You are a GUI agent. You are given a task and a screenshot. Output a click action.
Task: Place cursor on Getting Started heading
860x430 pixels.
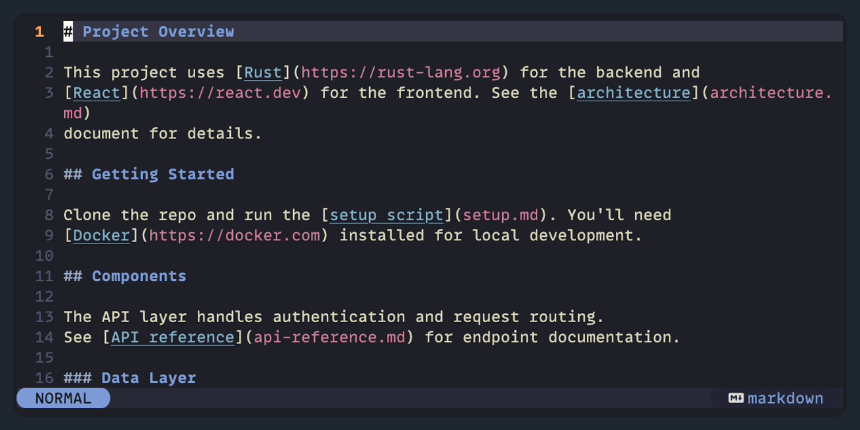point(163,174)
